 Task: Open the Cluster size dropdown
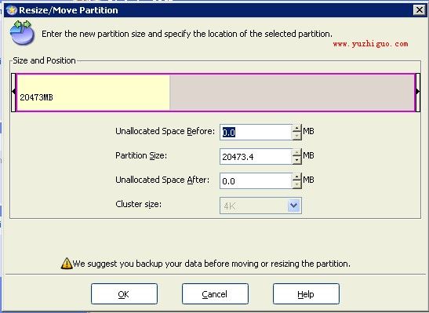294,206
